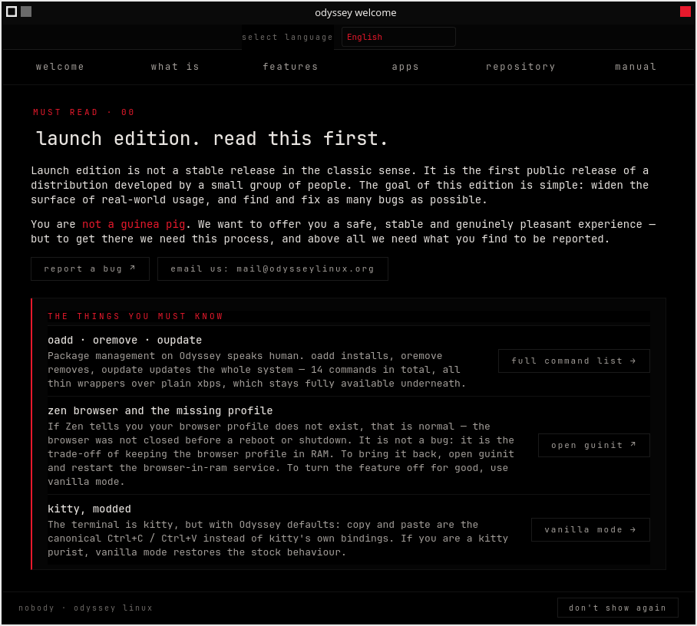Open the repository tab
697x626 pixels.
click(520, 67)
